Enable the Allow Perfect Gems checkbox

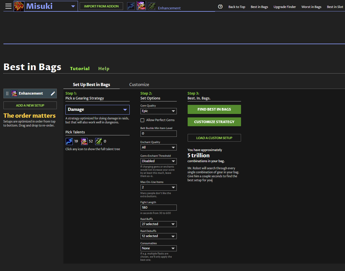[142, 120]
